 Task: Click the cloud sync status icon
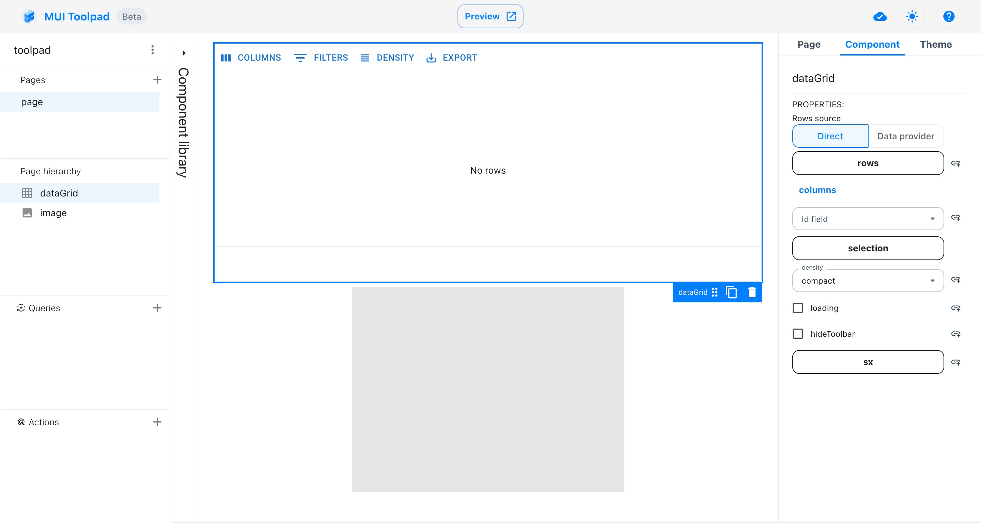pos(880,16)
